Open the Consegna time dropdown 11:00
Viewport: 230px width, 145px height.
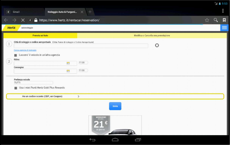(83, 70)
